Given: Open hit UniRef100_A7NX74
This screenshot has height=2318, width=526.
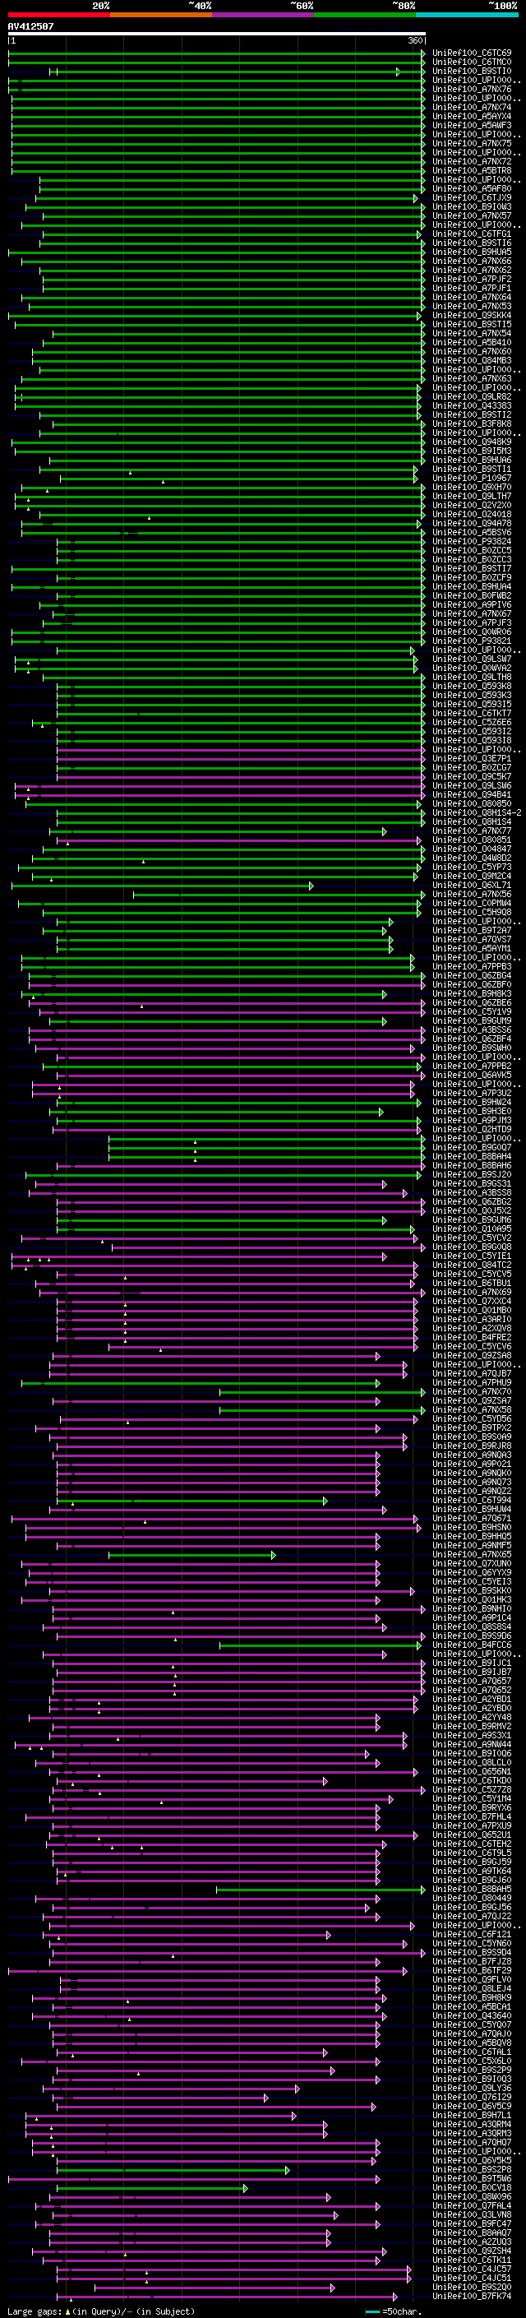Looking at the screenshot, I should click(472, 107).
